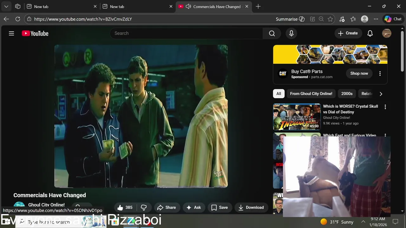
Task: Open the Create button
Action: coord(348,33)
